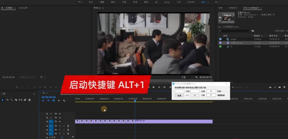This screenshot has height=139, width=288.
Task: Select the Ripple Edit tool
Action: point(11,100)
